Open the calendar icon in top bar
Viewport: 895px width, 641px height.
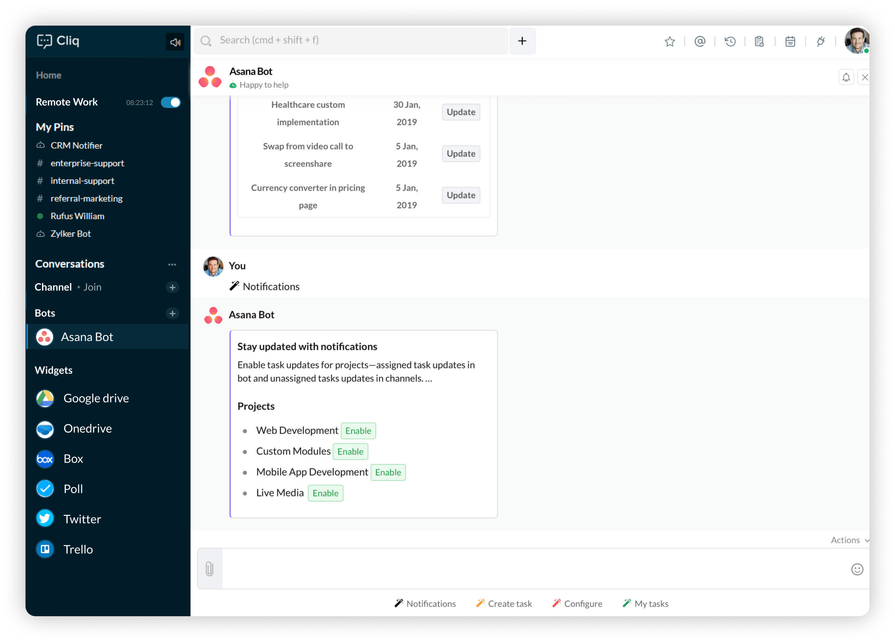point(790,41)
